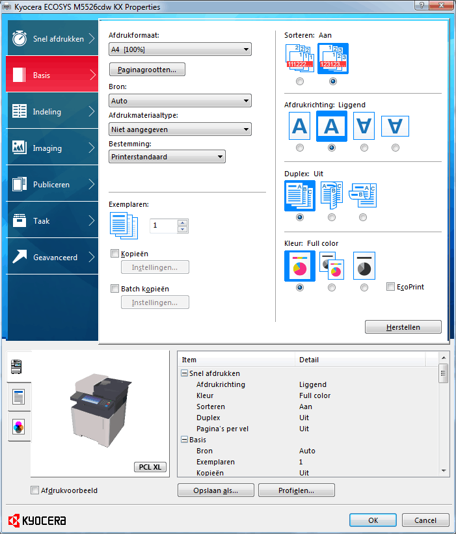
Task: Collapse the Snel afdrukken tree node
Action: [x=184, y=373]
